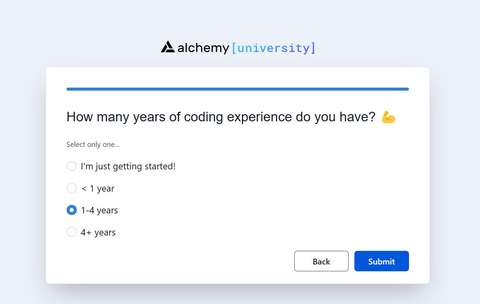Click the flexed bicep emoji
The image size is (480, 304).
click(x=389, y=117)
